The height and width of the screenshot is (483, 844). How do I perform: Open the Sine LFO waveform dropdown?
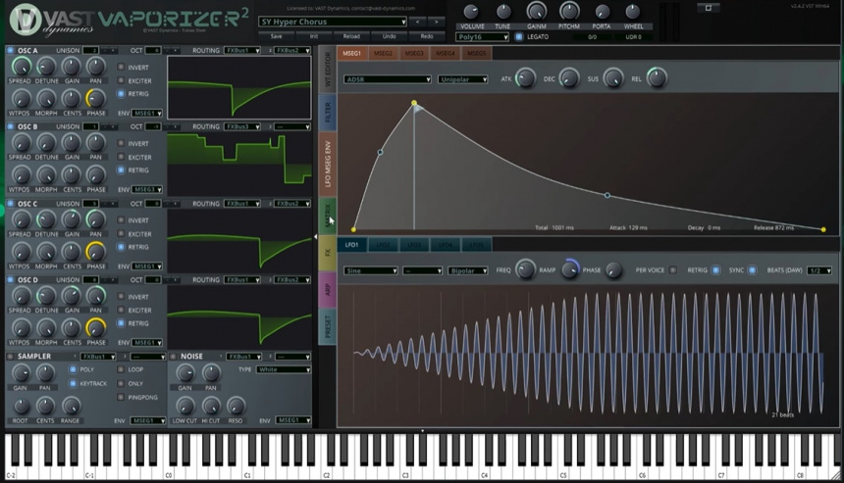pos(371,270)
